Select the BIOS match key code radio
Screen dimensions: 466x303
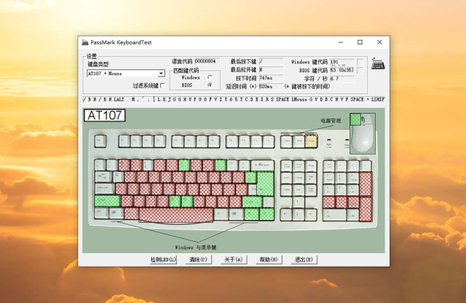tap(210, 84)
